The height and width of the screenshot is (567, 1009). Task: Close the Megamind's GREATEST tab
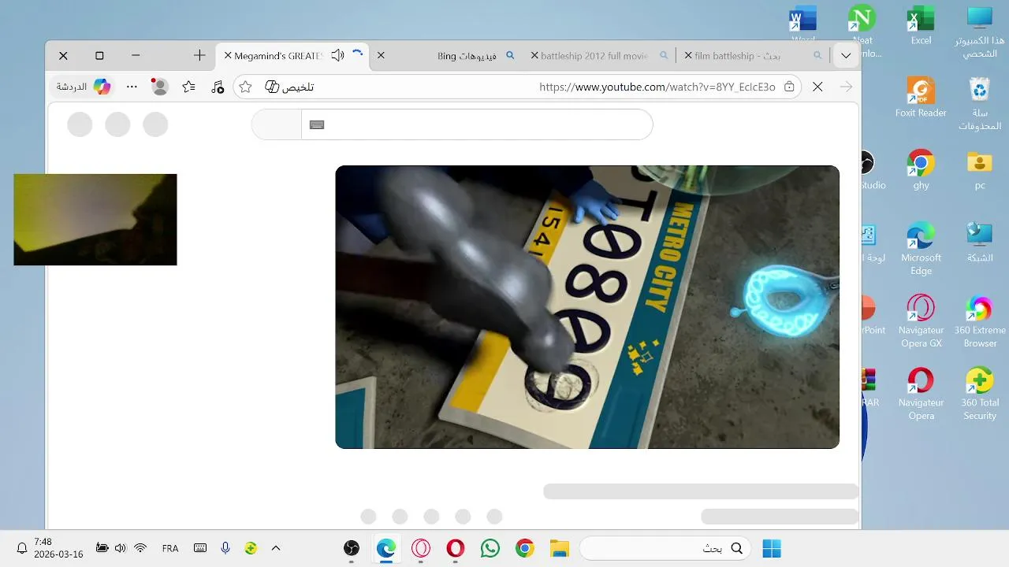228,56
